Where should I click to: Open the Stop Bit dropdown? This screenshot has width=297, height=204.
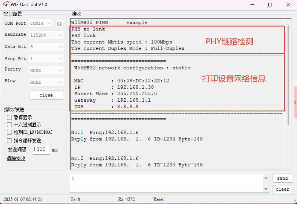46,59
